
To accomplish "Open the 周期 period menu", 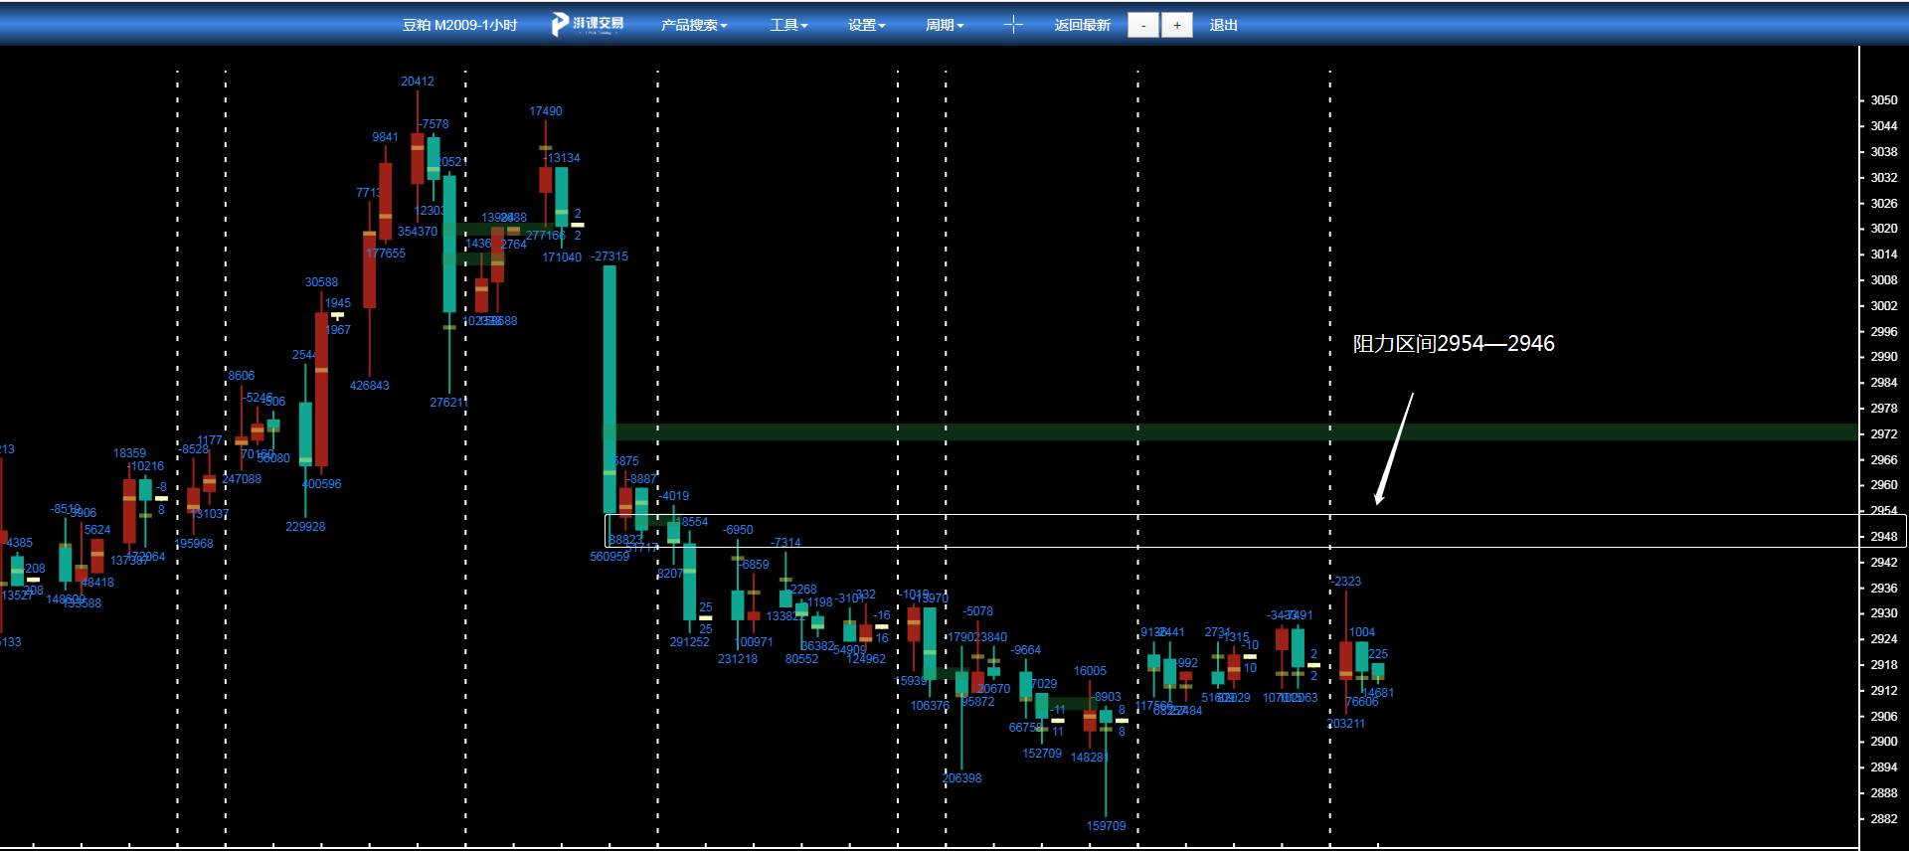I will 944,25.
